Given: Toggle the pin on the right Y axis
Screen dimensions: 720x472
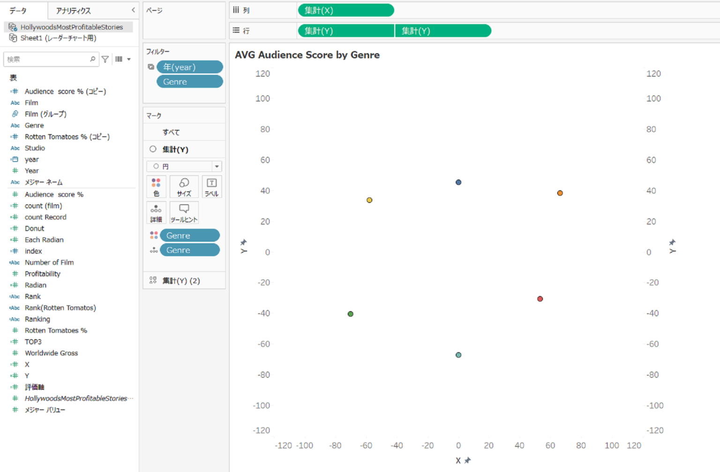Looking at the screenshot, I should pyautogui.click(x=672, y=243).
